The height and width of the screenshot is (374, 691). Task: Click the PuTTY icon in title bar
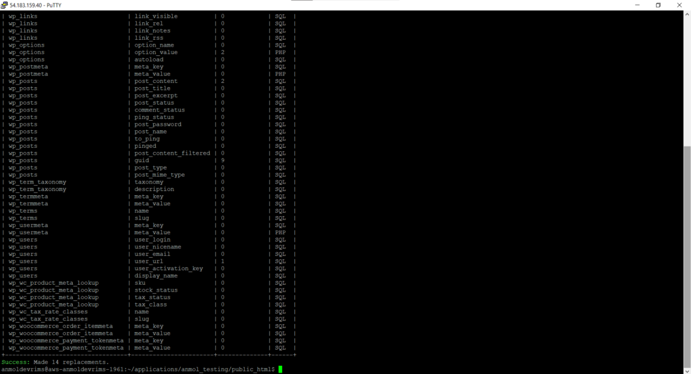[x=5, y=5]
